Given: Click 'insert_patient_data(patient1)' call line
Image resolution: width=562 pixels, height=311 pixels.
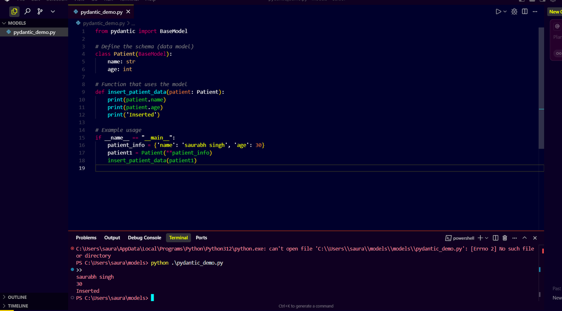Looking at the screenshot, I should (x=152, y=160).
